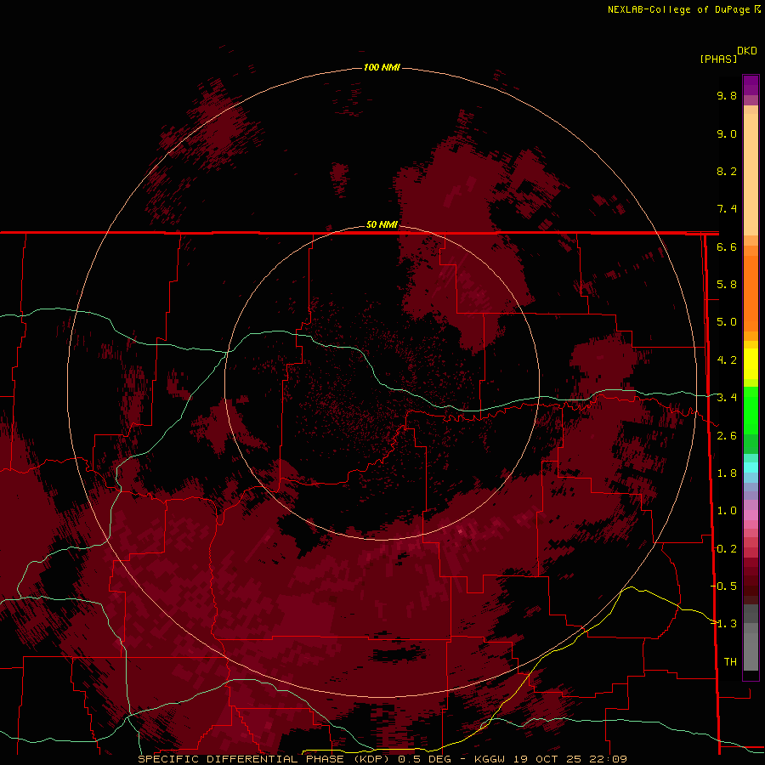Click the -0.5 legend value

pos(723,586)
